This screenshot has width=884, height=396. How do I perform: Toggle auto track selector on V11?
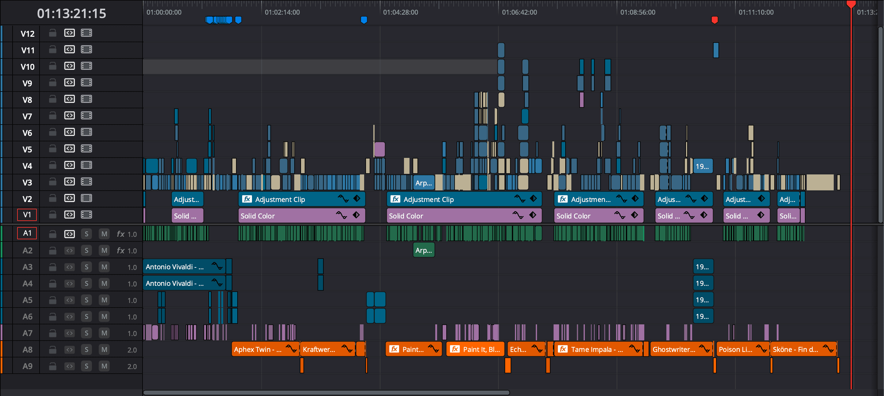point(69,49)
